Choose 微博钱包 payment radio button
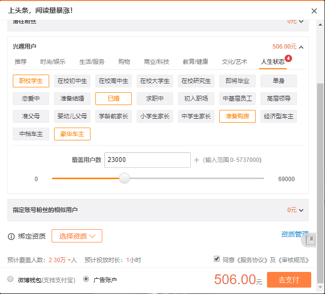The image size is (325, 294). point(10,279)
